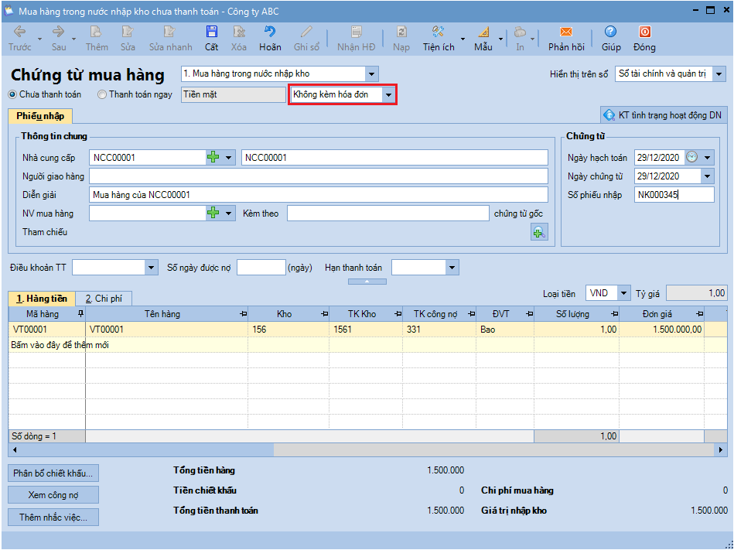734x550 pixels.
Task: Collapse header section with small up arrow
Action: (x=367, y=282)
